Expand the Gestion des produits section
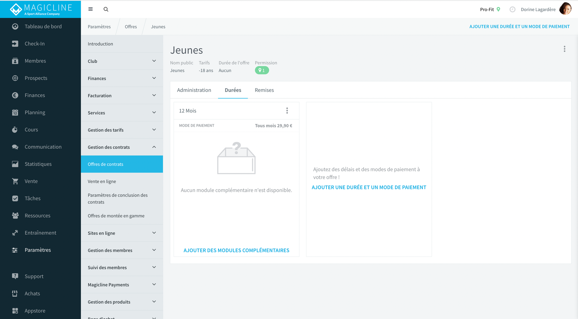578x319 pixels. (x=122, y=302)
